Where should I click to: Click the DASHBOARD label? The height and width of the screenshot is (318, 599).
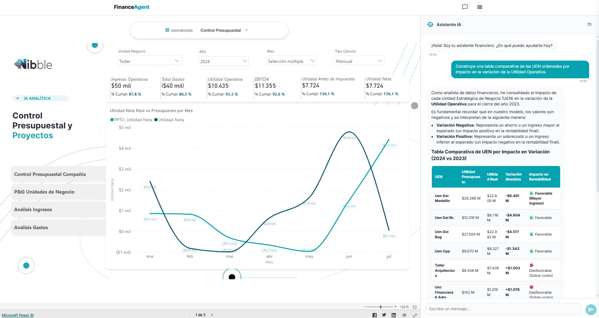[182, 31]
